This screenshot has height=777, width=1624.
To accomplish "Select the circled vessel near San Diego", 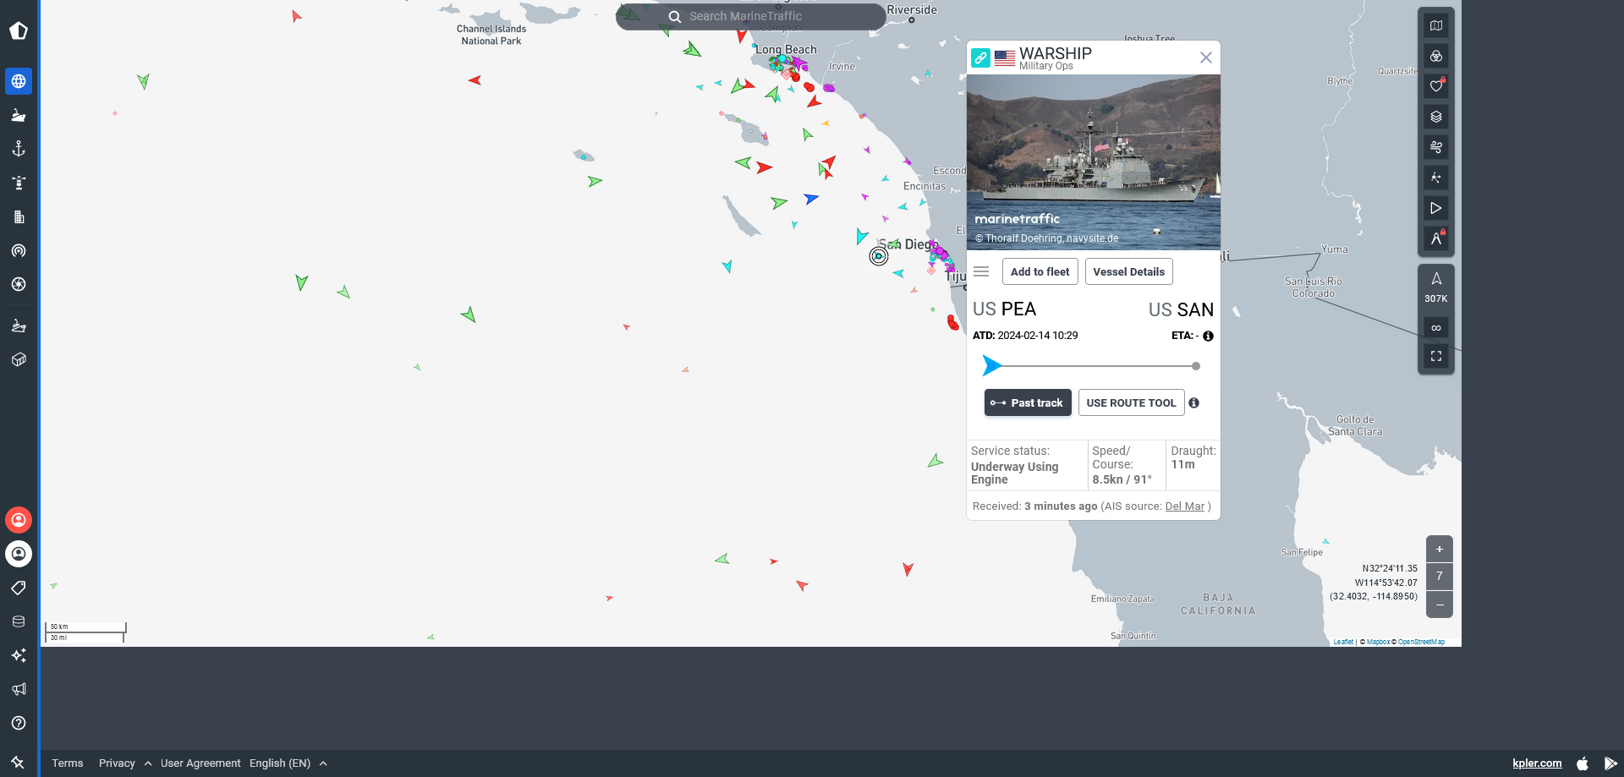I will click(879, 256).
